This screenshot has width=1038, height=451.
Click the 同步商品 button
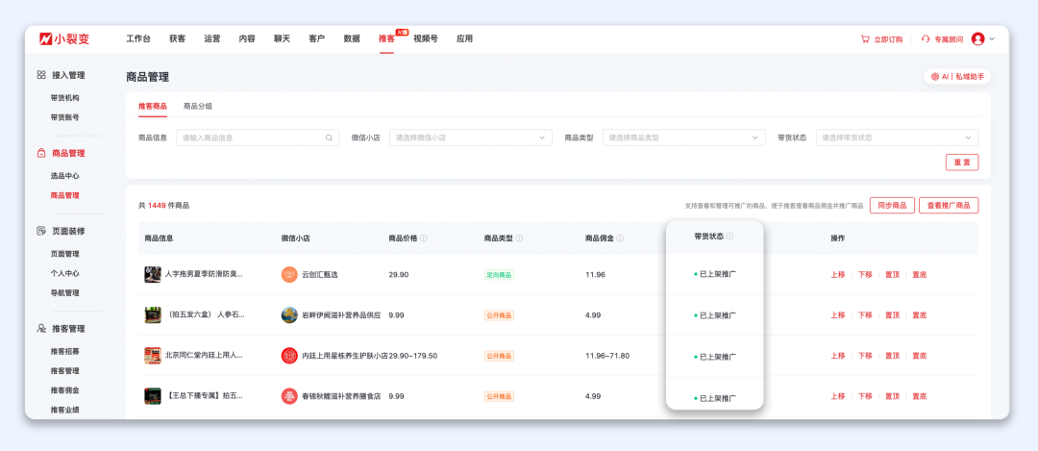(x=892, y=206)
